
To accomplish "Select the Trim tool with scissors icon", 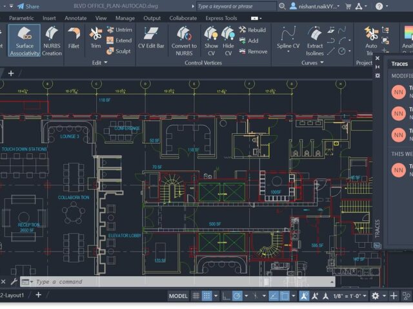I will pos(96,40).
